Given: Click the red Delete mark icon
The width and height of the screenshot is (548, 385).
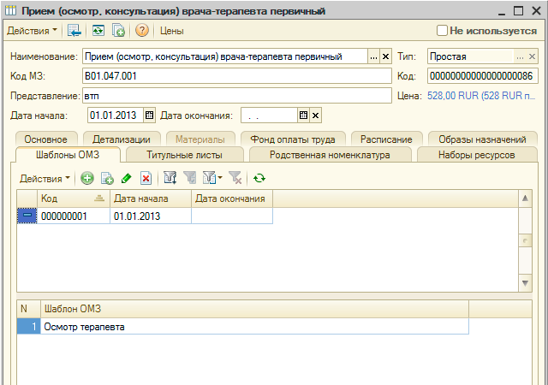Looking at the screenshot, I should pyautogui.click(x=146, y=178).
